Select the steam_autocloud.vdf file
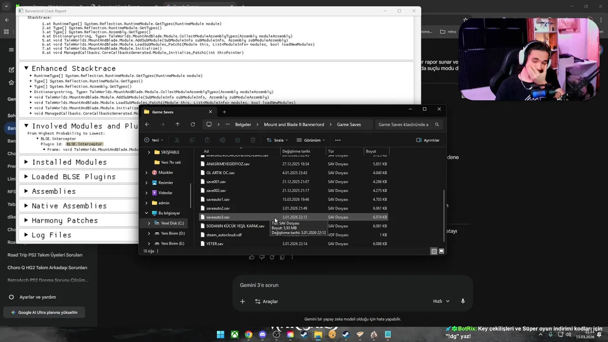Viewport: 608px width, 342px height. tap(294, 235)
